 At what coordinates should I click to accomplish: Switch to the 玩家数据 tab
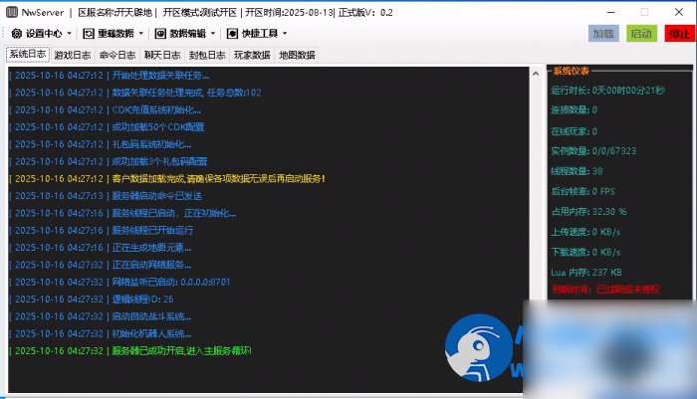click(x=252, y=55)
